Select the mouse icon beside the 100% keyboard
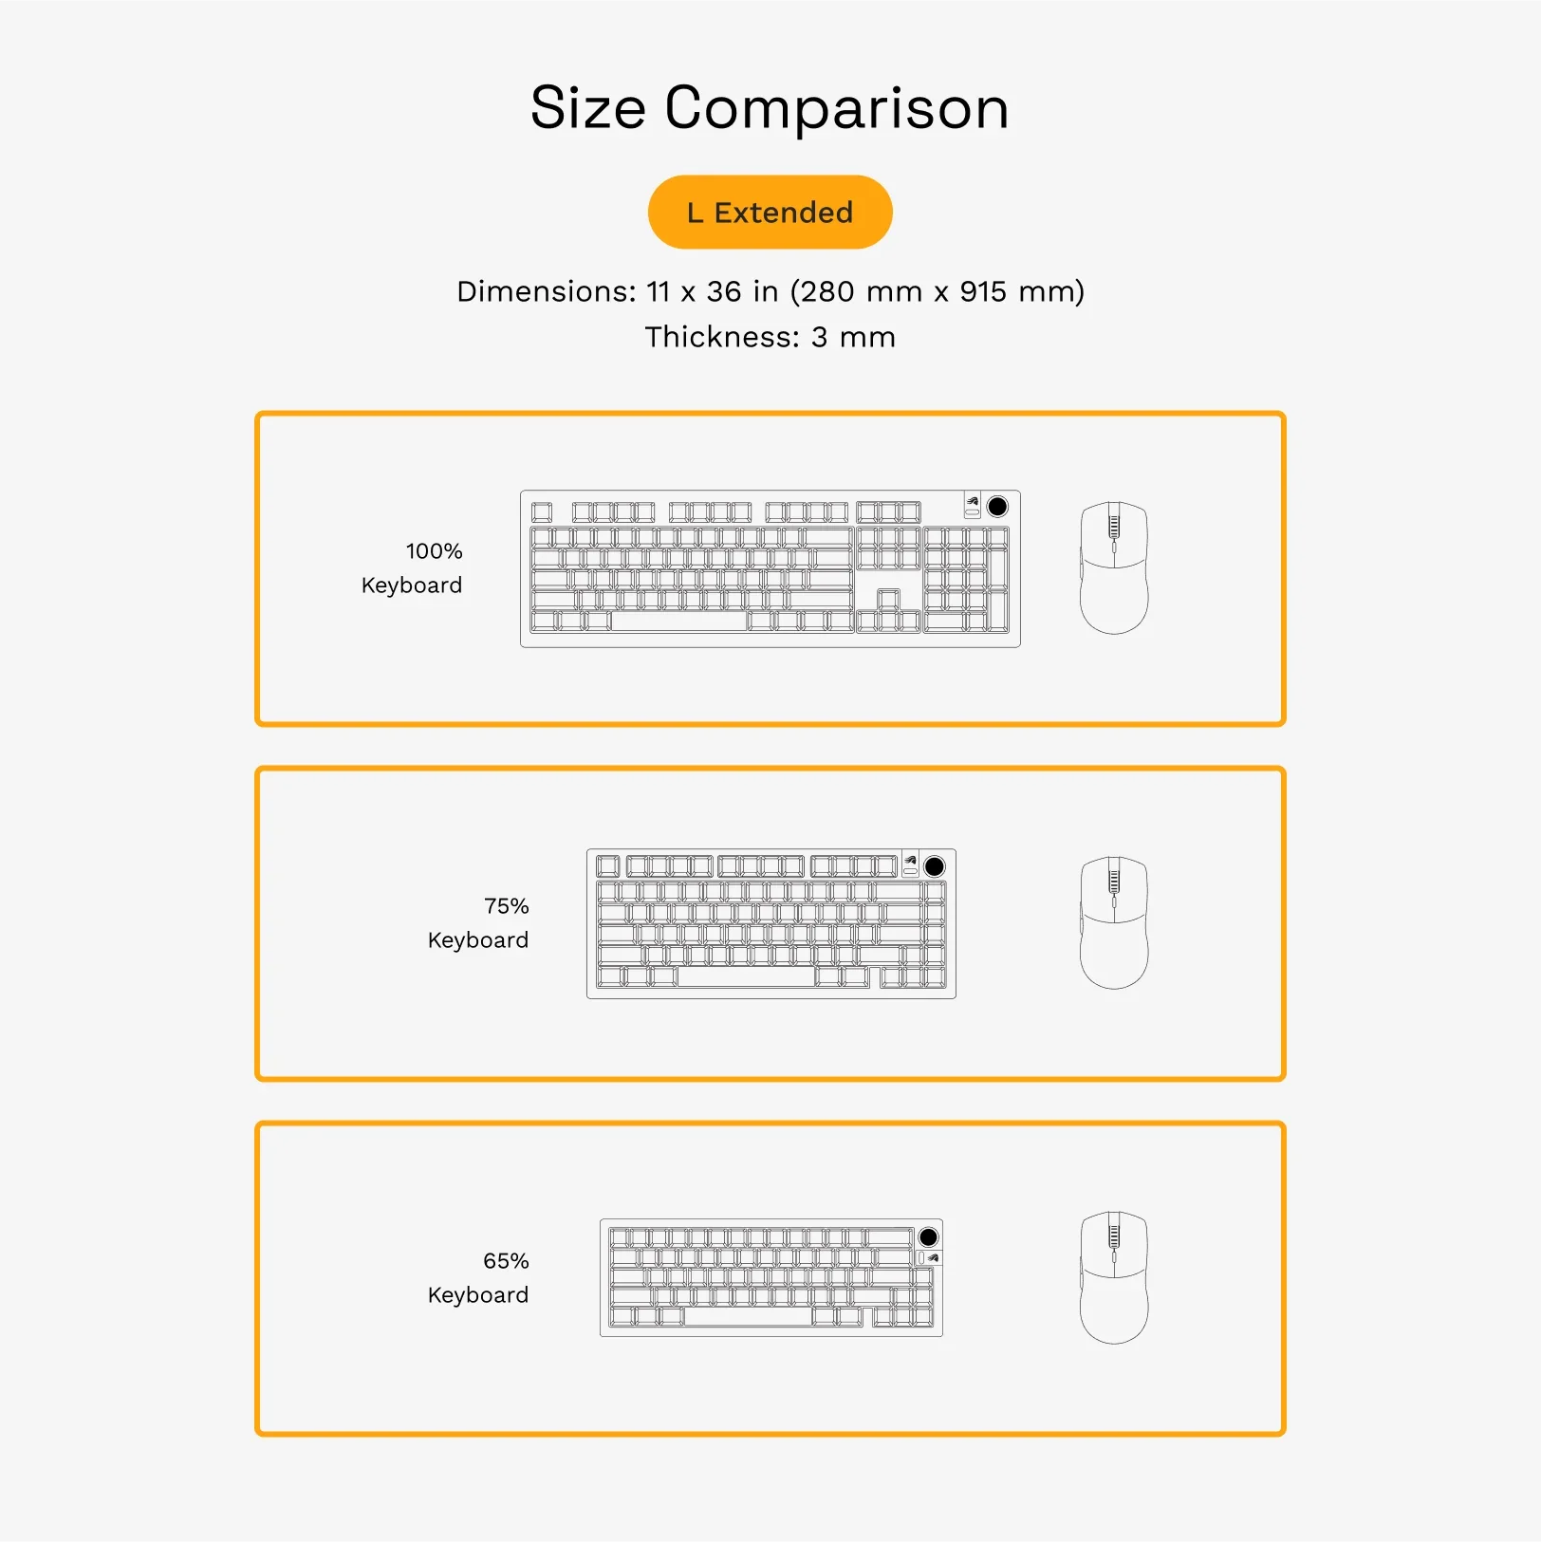This screenshot has height=1542, width=1541. 1114,568
